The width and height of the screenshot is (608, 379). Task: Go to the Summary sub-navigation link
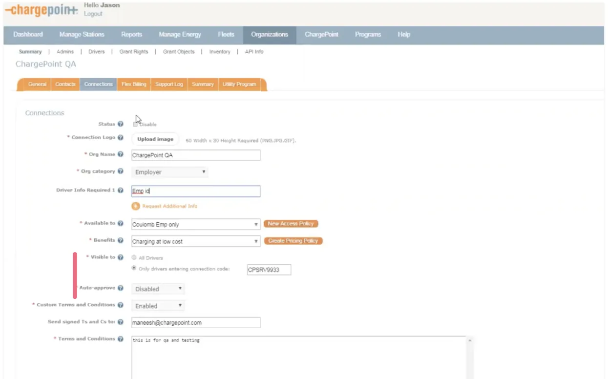click(30, 52)
